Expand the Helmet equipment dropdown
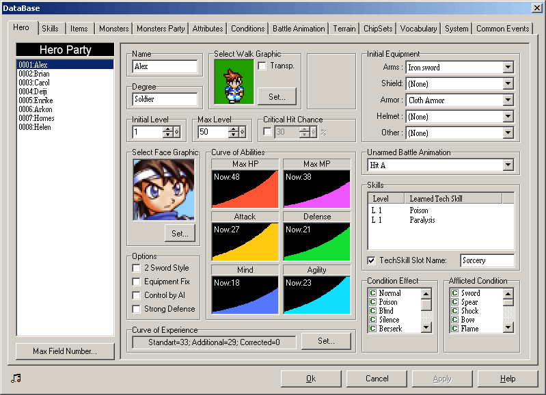The image size is (546, 395). (x=508, y=117)
